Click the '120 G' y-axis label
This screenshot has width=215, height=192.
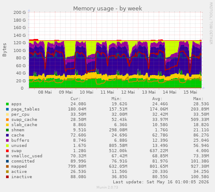click(19, 43)
